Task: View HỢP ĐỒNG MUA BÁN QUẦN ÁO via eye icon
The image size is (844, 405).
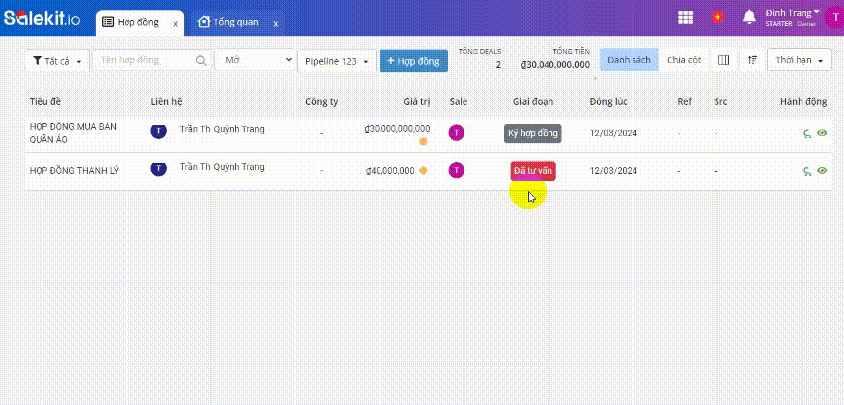Action: 822,133
